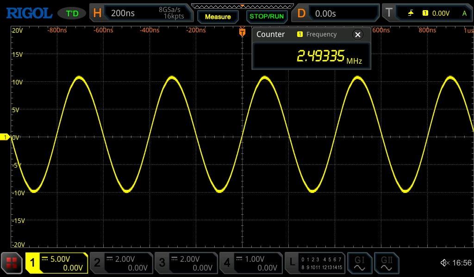Click the G I waveform generator icon
Image resolution: width=474 pixels, height=277 pixels.
point(360,263)
